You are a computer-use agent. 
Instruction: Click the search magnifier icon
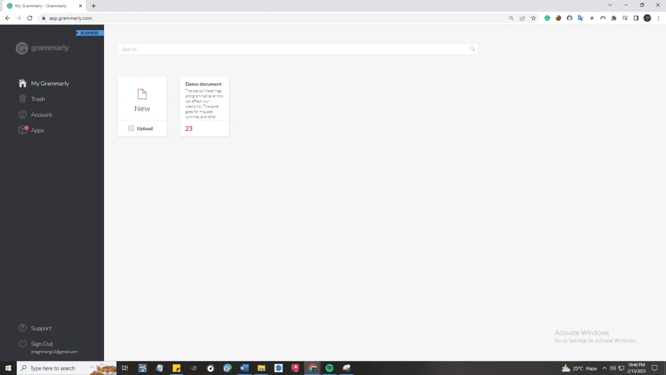(x=472, y=49)
